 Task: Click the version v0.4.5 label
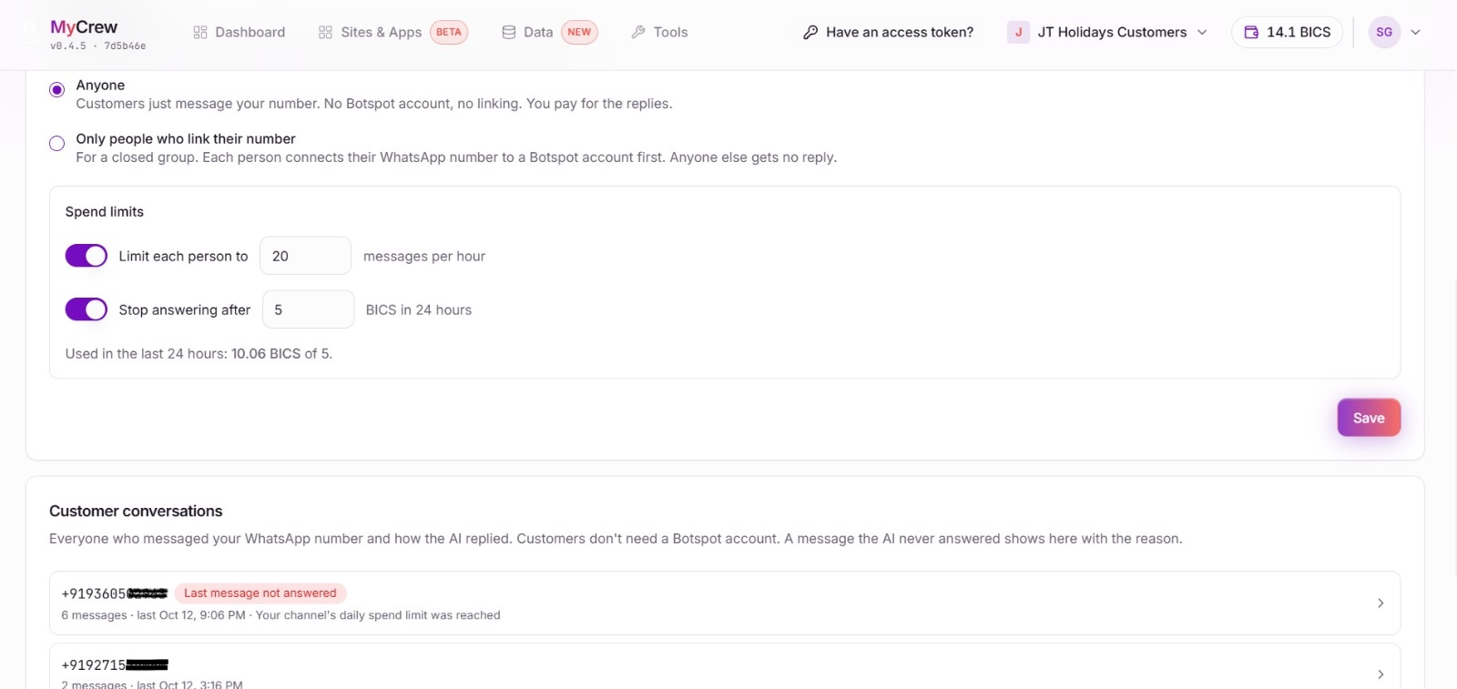[68, 46]
